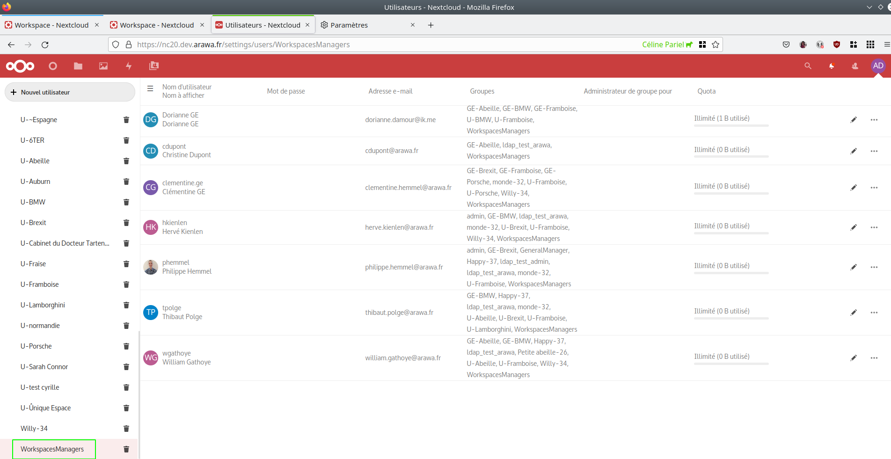This screenshot has height=459, width=891.
Task: Delete the U-Brexit group via trash icon
Action: coord(126,223)
